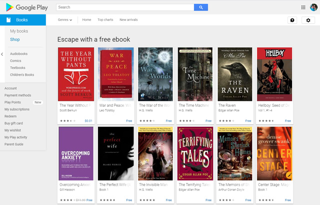This screenshot has width=320, height=205.
Task: Click the Google Play logo
Action: pos(27,7)
